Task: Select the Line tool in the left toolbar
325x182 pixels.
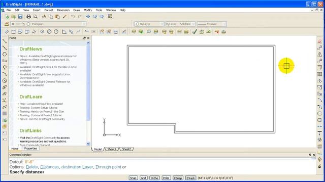Action: 5,41
